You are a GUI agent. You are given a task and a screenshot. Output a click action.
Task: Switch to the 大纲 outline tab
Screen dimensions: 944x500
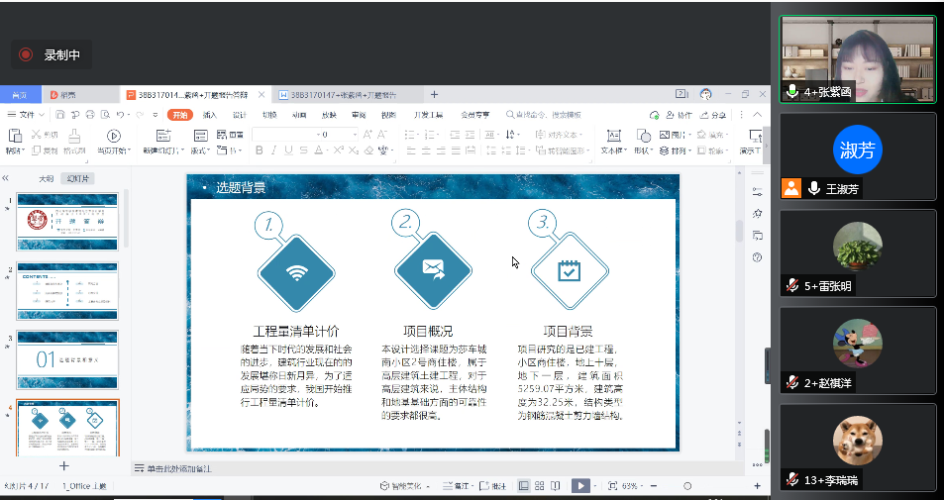pos(46,179)
